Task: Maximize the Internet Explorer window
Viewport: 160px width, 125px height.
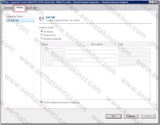Action: tap(153, 2)
